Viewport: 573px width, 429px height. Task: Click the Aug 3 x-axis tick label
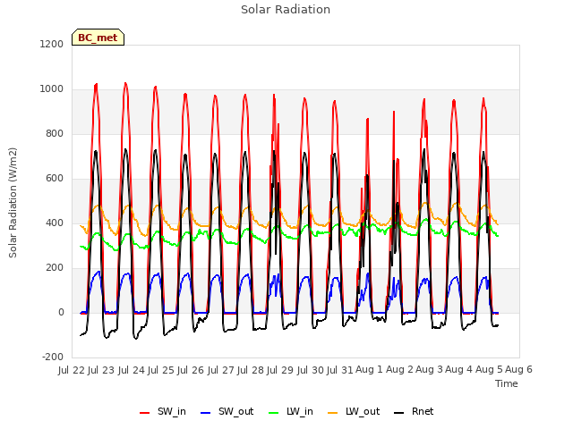click(x=429, y=370)
